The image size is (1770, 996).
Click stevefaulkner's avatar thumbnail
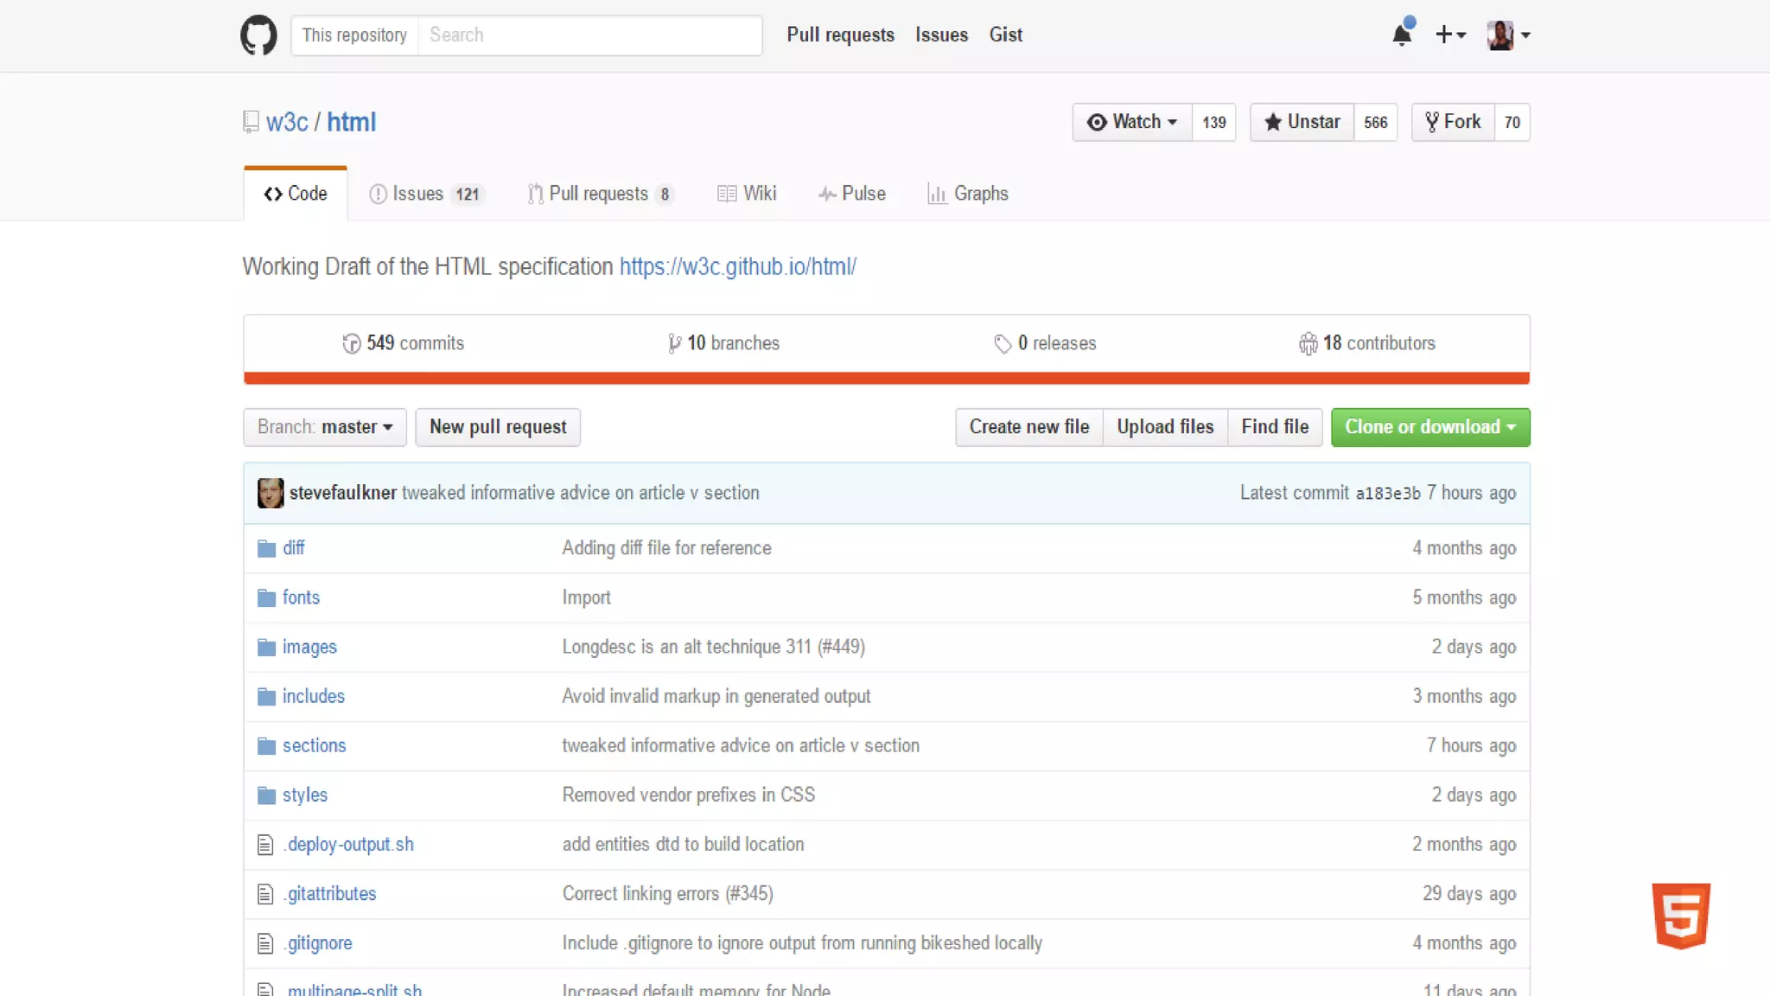(270, 493)
